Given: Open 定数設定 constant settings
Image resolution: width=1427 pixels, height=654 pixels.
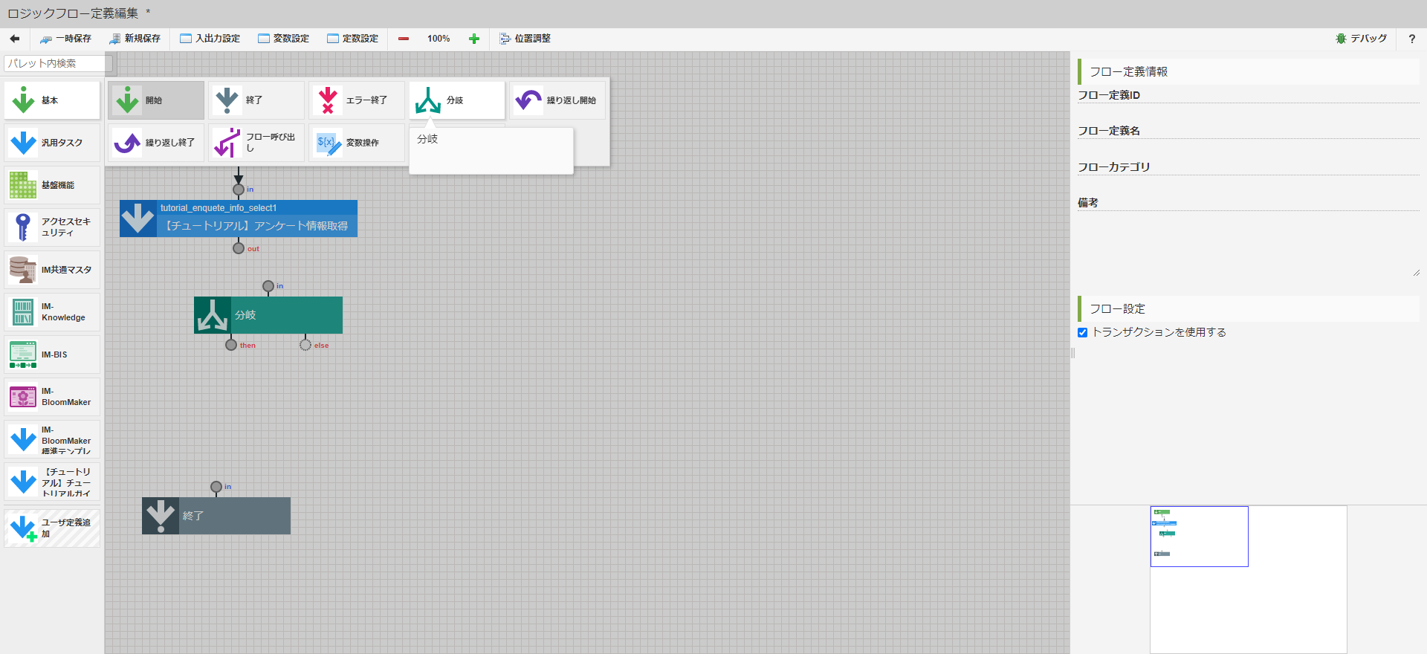Looking at the screenshot, I should pos(353,39).
